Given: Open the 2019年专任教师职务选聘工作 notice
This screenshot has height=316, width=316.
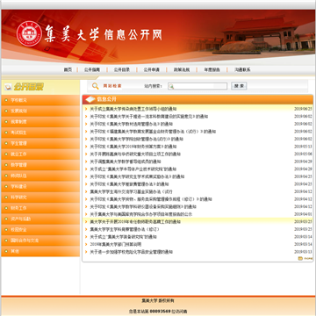Looking at the screenshot, I should [135, 222].
